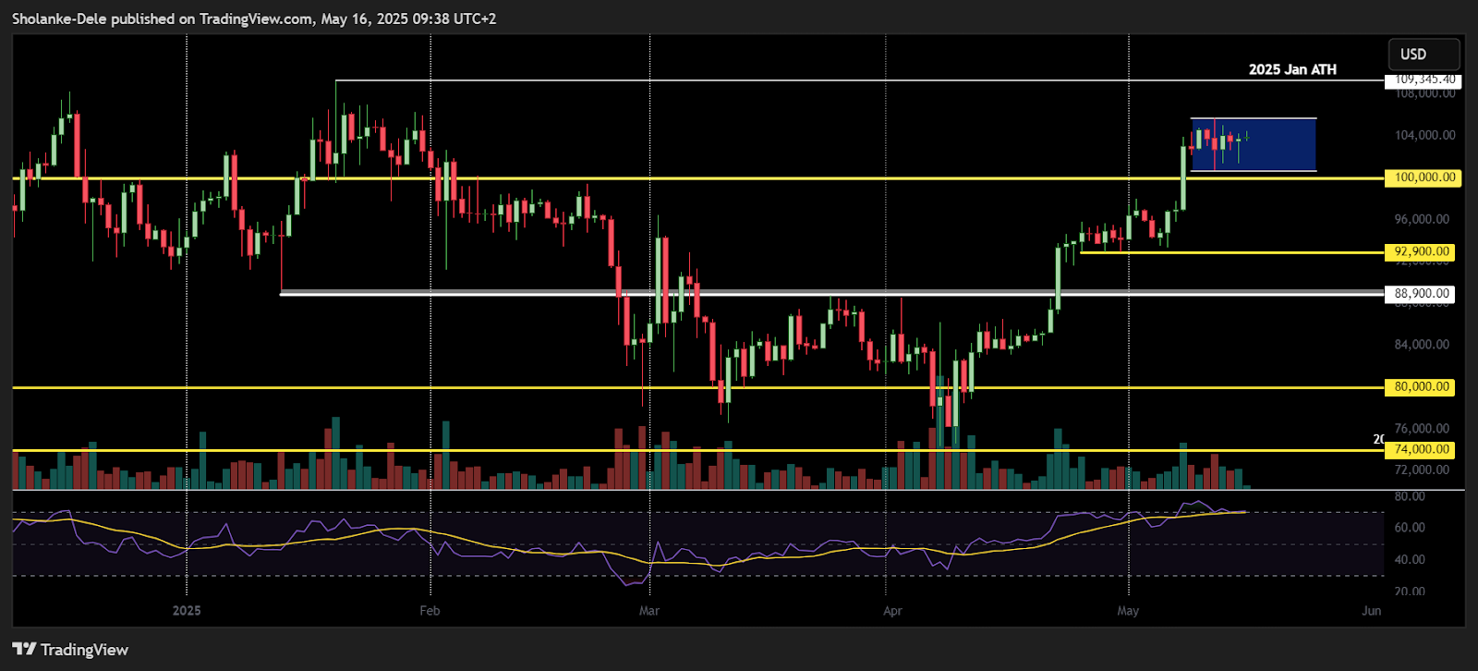Viewport: 1478px width, 671px height.
Task: Select the yellow 100,000.00 price label
Action: point(1423,177)
